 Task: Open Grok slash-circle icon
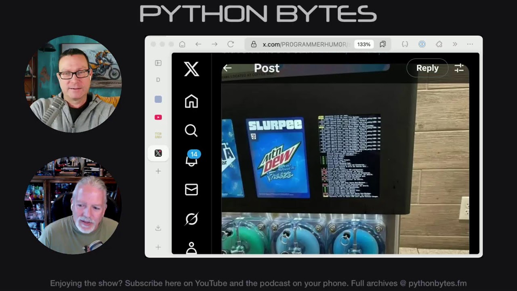click(191, 219)
